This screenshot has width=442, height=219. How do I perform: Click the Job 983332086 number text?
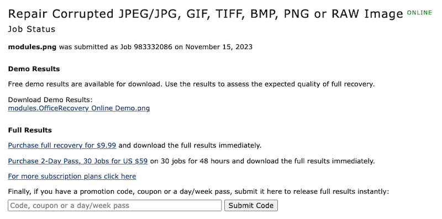click(x=146, y=47)
